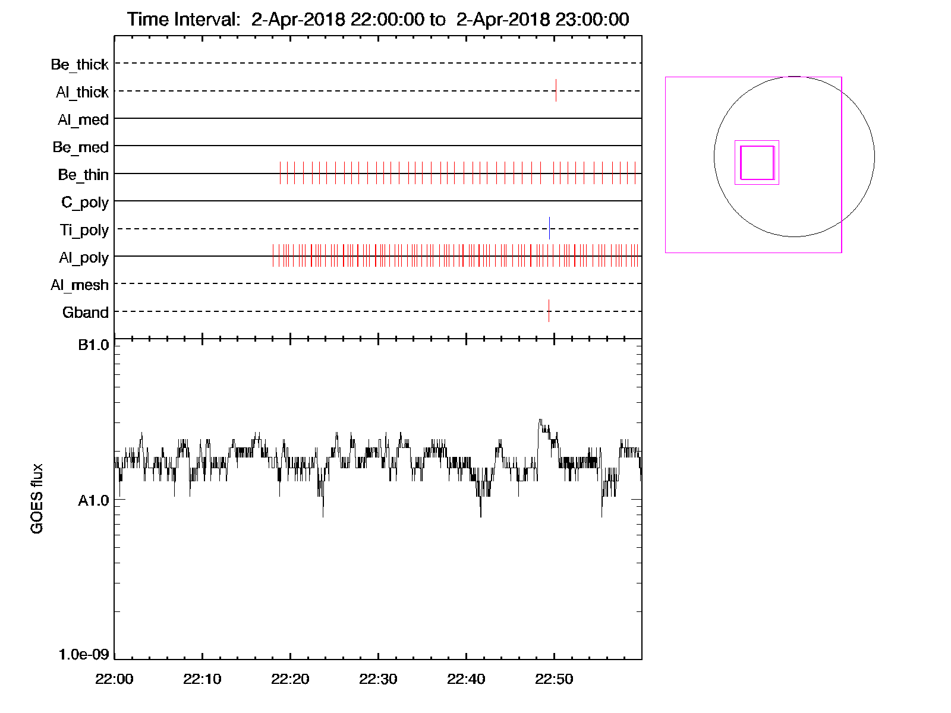The width and height of the screenshot is (951, 713).
Task: Click the A1.0 flux level label
Action: point(93,501)
